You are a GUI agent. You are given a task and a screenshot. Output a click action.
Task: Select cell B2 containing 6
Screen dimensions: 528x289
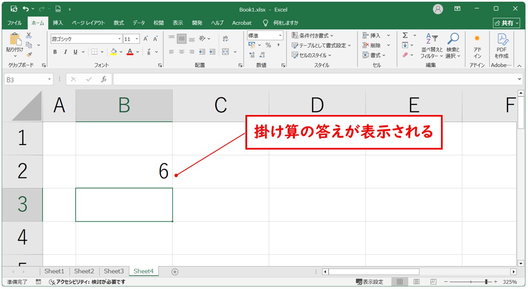click(x=124, y=172)
